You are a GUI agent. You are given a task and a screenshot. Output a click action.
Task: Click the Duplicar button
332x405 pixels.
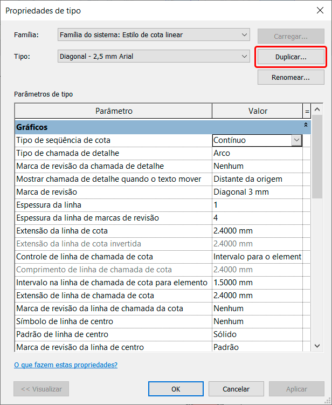(x=290, y=57)
